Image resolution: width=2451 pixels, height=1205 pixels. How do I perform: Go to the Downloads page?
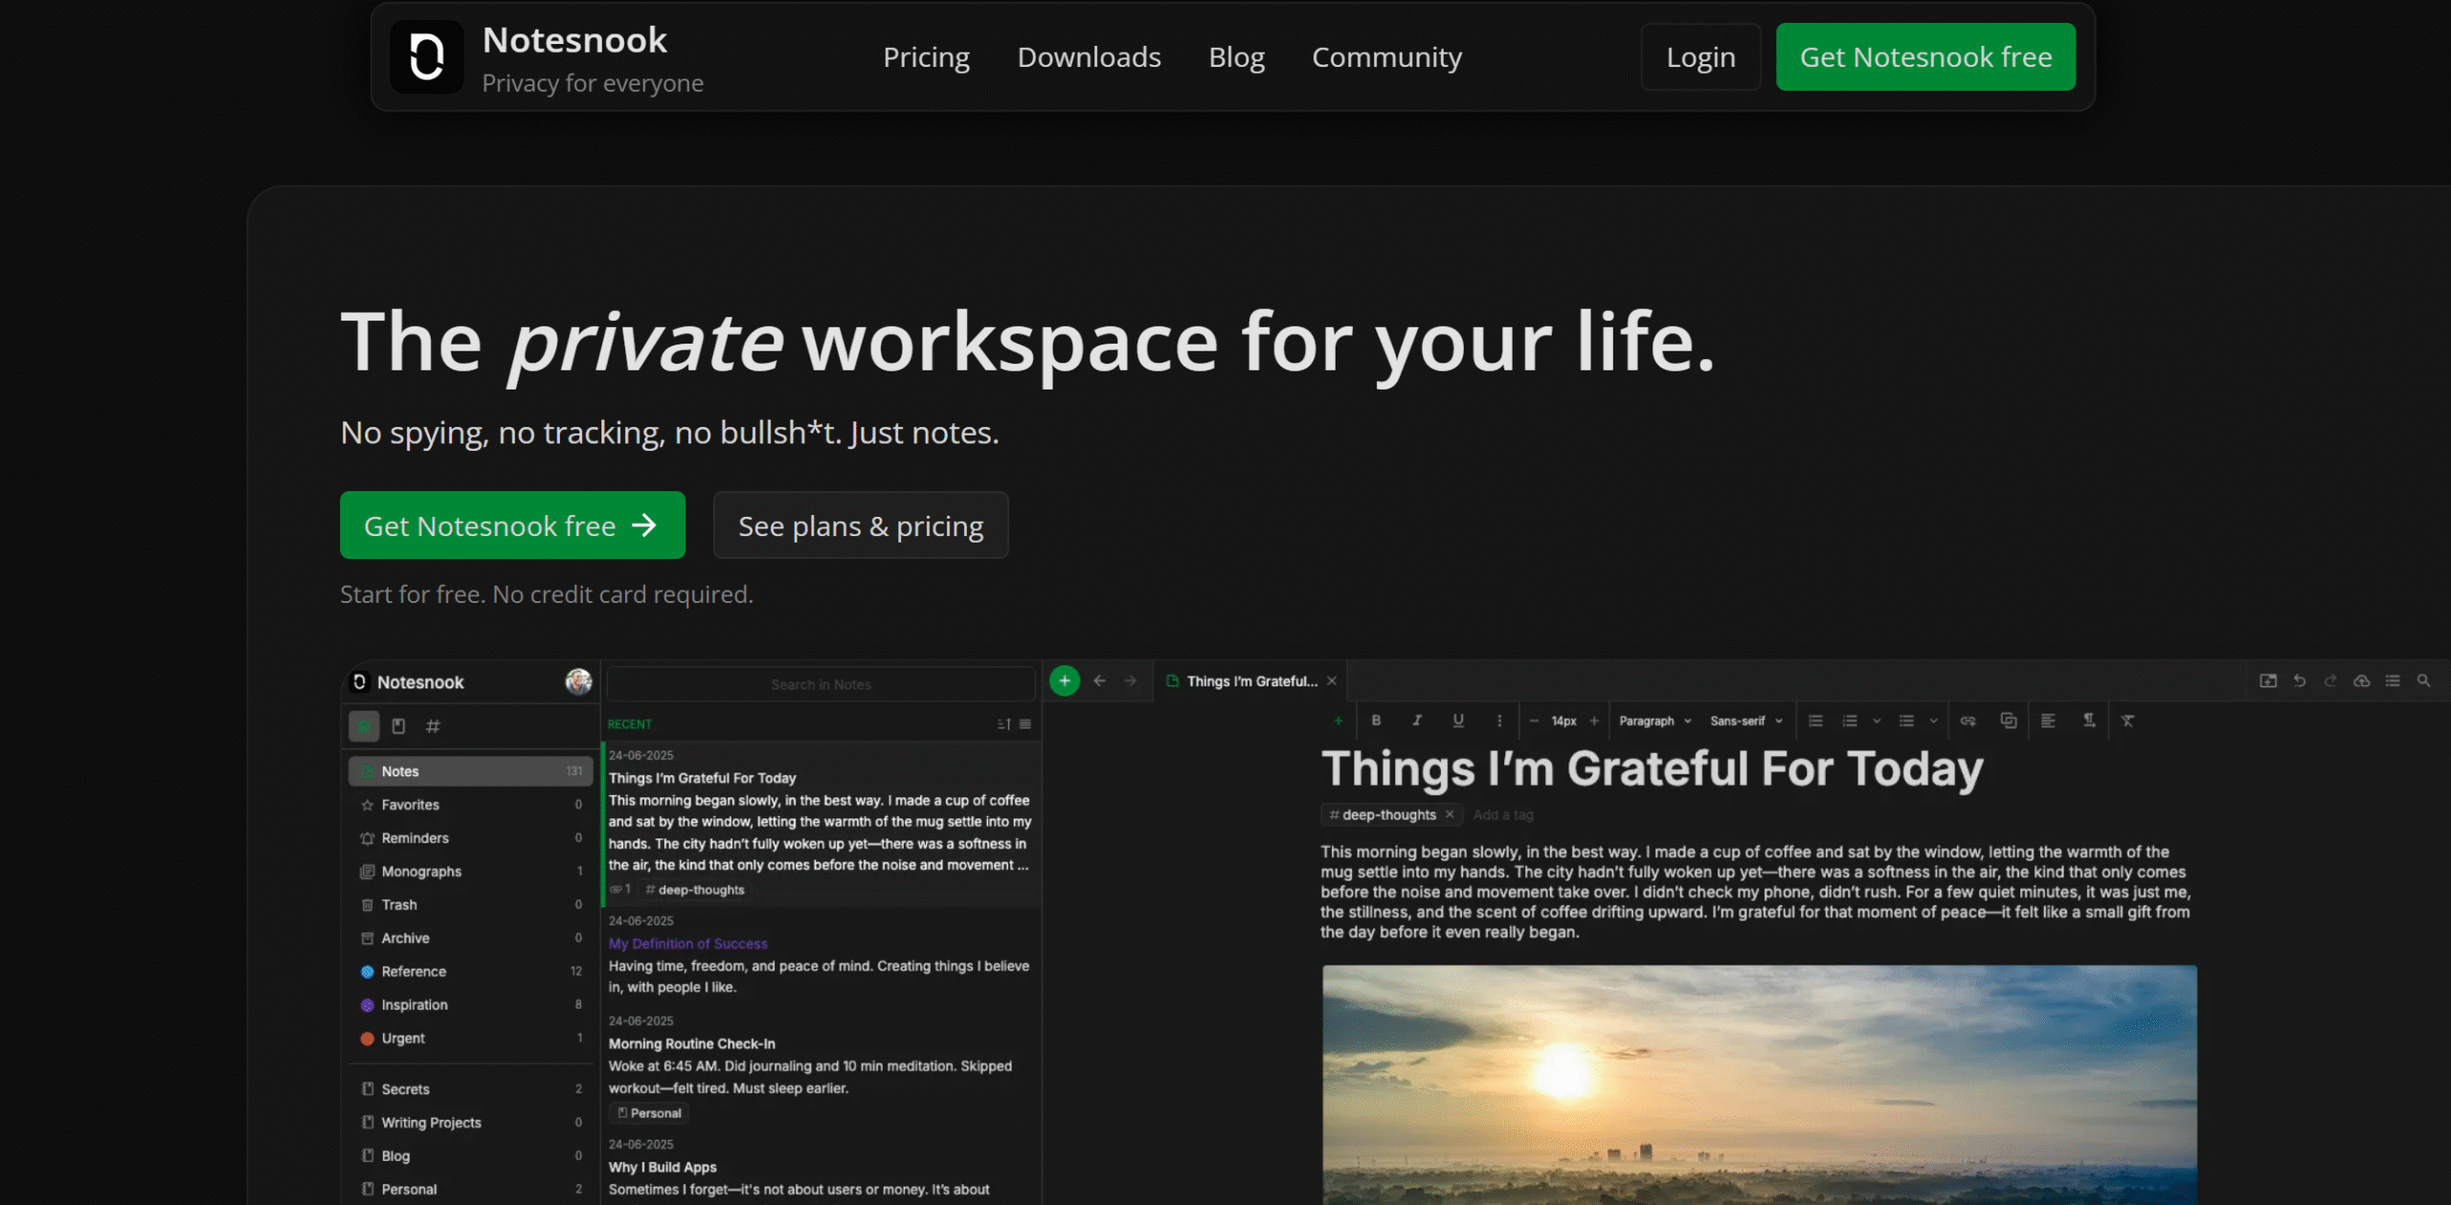tap(1089, 57)
